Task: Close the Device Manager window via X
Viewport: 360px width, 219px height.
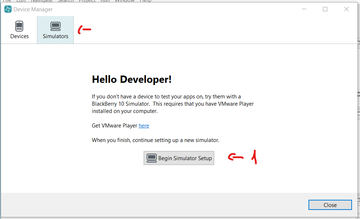Action: click(x=347, y=9)
